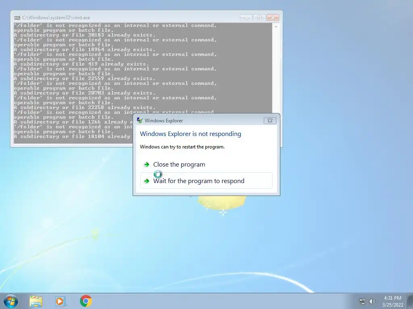Click the line 'A subdirectory or file 18964 already exists.'

(85, 49)
